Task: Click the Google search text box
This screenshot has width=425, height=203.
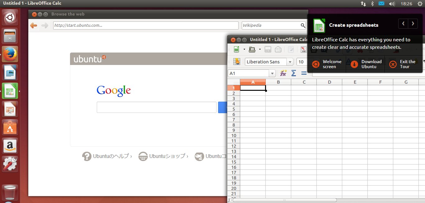Action: (156, 107)
